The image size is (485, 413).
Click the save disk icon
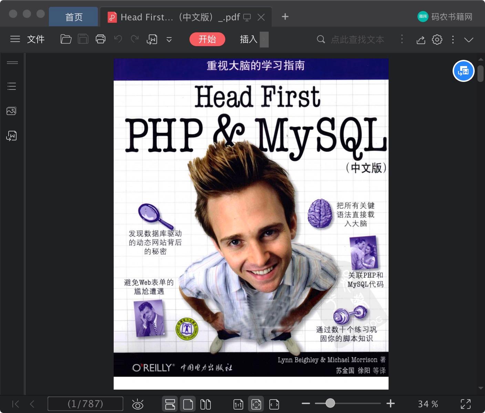(83, 39)
